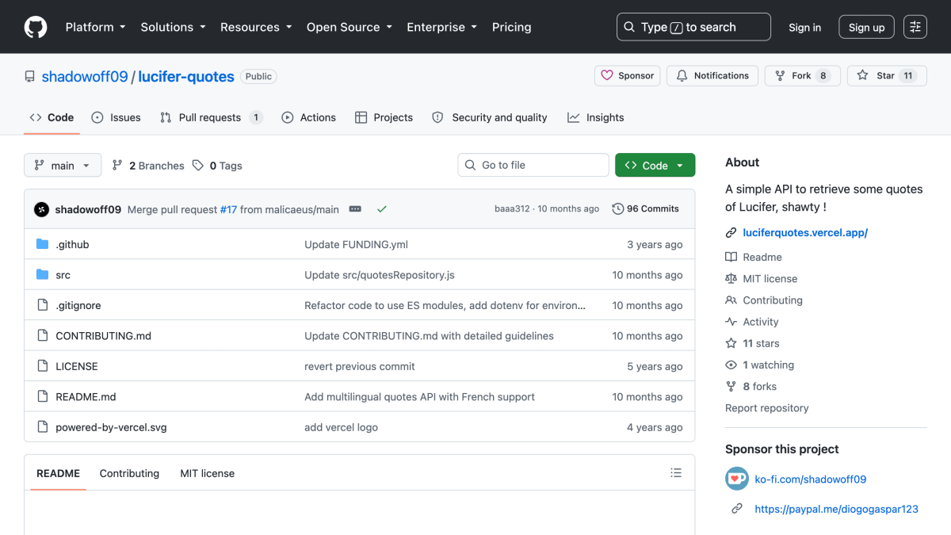Open the Actions tab
Screen dimensions: 951x535
309,117
